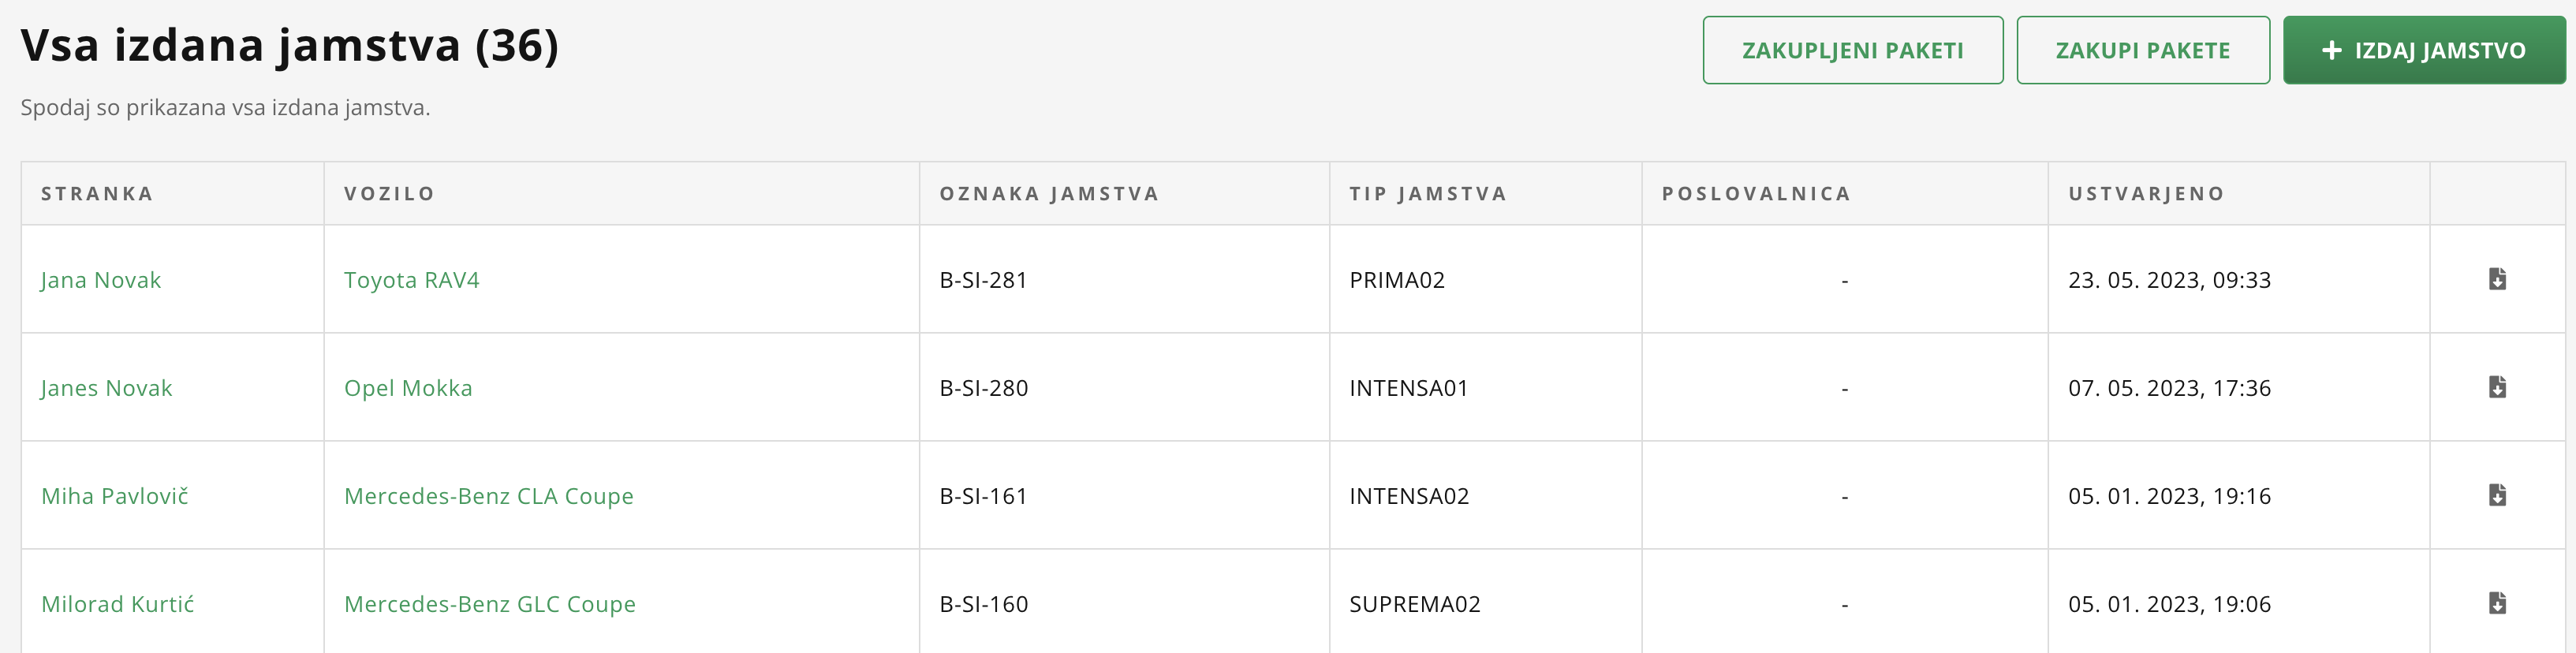Click the USTVARJENO column header
The height and width of the screenshot is (653, 2576).
tap(2147, 194)
